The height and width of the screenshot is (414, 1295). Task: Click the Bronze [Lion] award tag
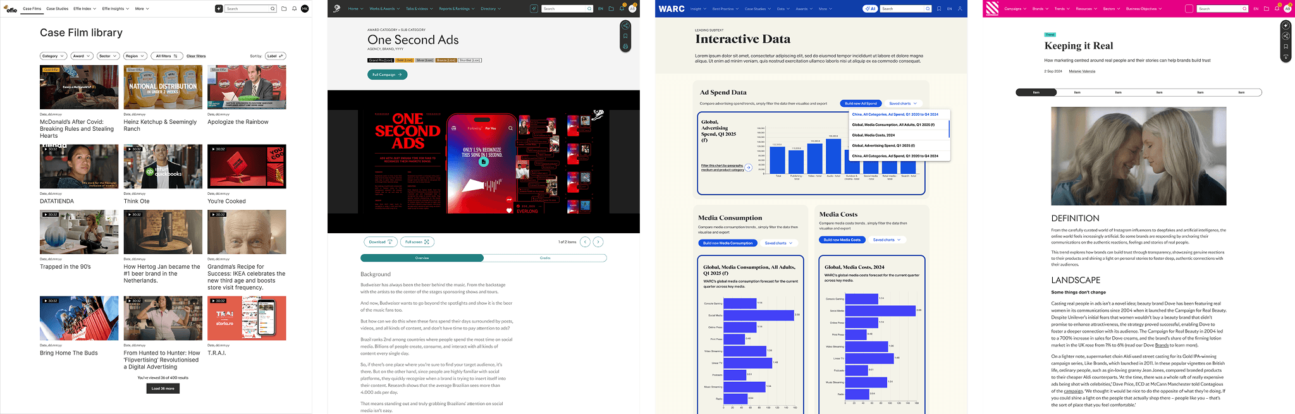click(x=446, y=60)
